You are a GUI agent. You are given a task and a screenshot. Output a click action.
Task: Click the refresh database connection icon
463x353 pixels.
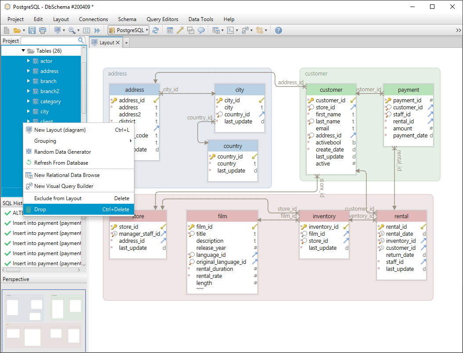(156, 30)
